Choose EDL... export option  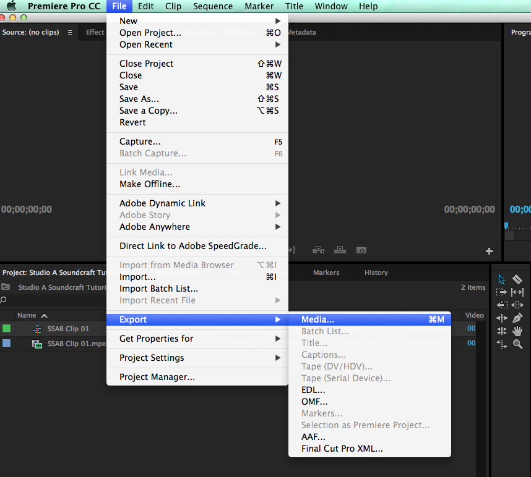369,390
